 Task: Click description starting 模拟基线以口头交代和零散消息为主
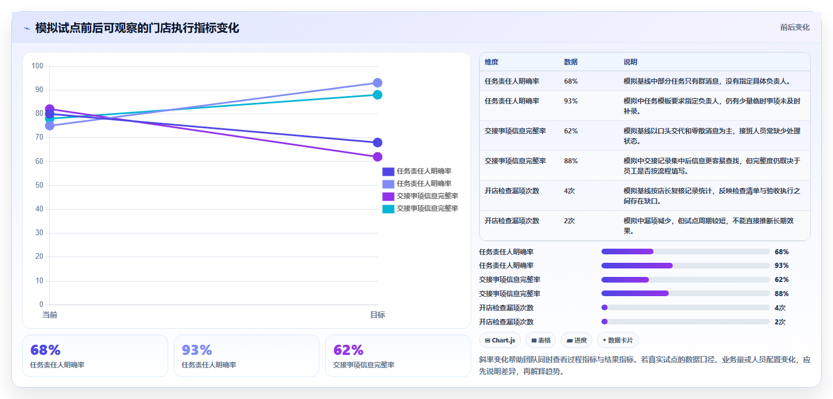712,136
